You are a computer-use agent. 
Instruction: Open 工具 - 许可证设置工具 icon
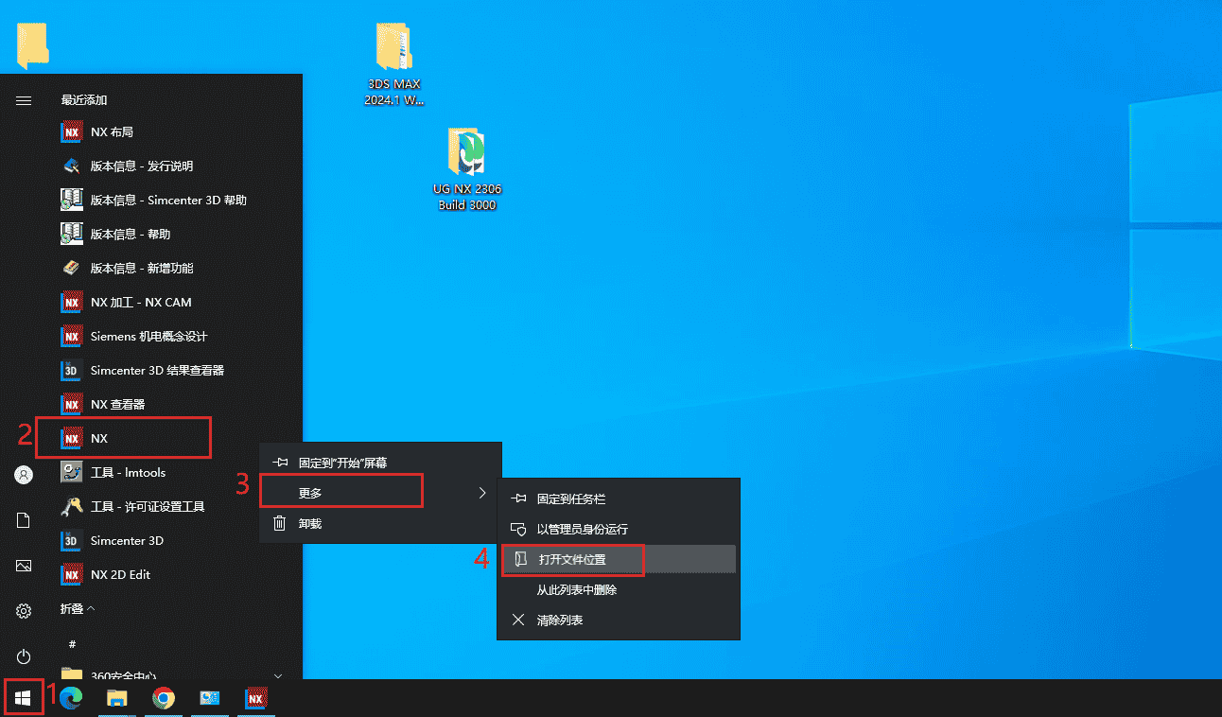[72, 507]
